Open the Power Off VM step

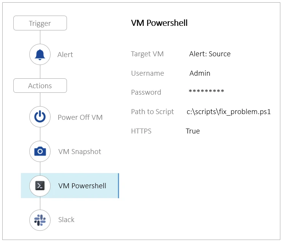[x=80, y=117]
